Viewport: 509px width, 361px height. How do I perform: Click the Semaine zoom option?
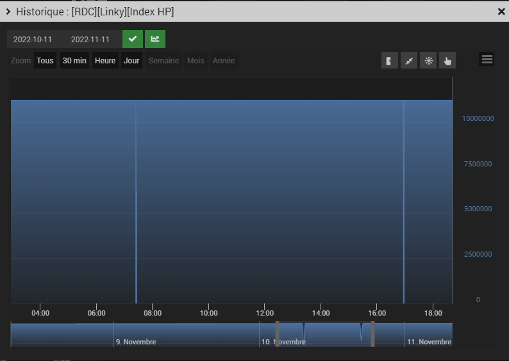163,61
